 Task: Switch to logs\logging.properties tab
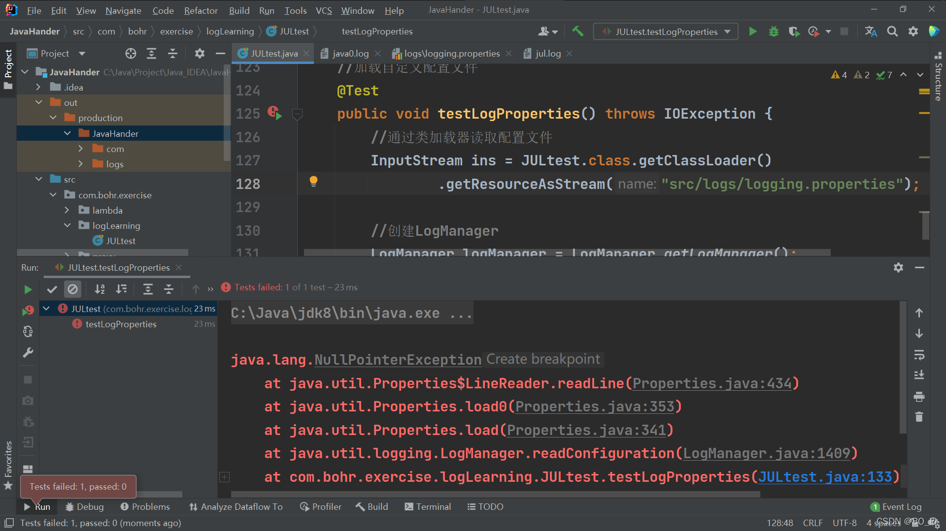(x=452, y=54)
